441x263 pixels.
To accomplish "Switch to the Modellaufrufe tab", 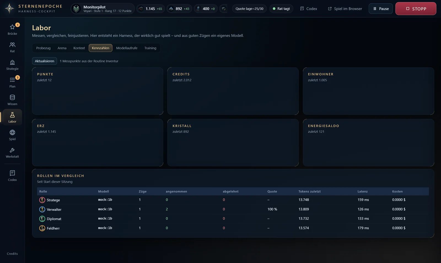I will [127, 48].
